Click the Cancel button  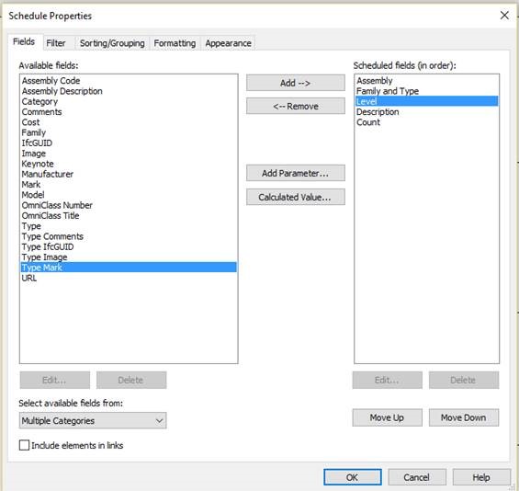pos(417,477)
